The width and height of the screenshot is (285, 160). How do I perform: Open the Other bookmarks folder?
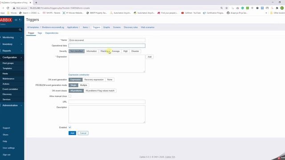(277, 13)
